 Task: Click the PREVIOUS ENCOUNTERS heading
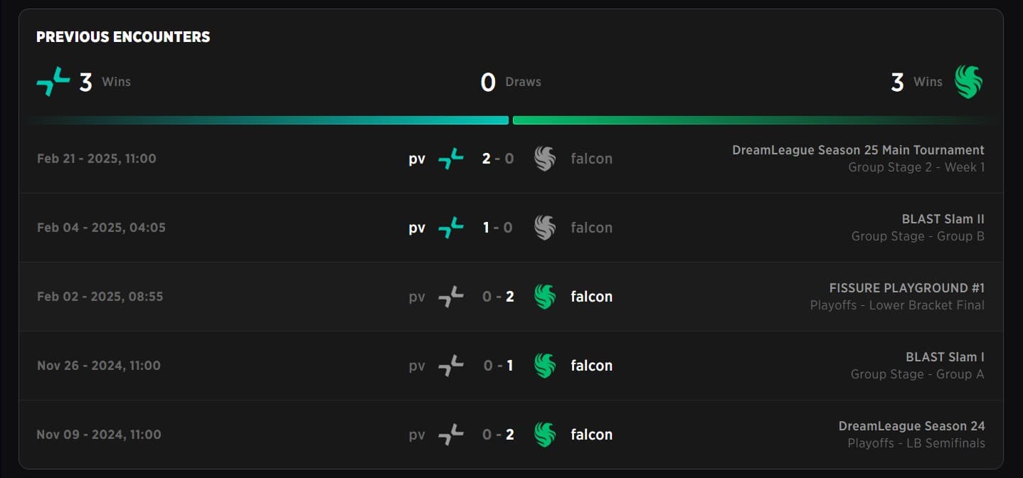[x=122, y=36]
